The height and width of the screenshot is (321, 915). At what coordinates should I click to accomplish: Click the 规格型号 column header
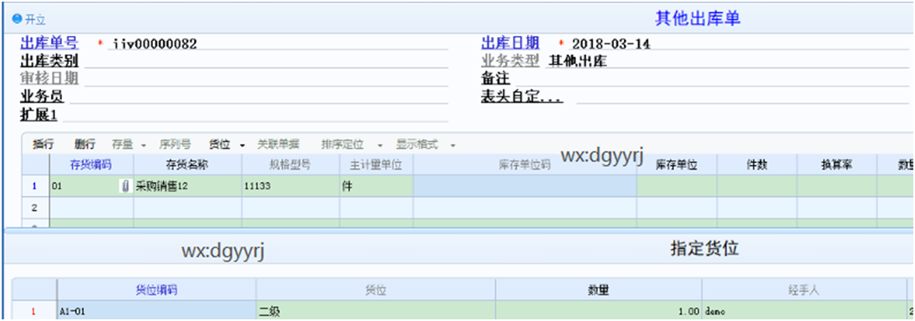point(290,165)
